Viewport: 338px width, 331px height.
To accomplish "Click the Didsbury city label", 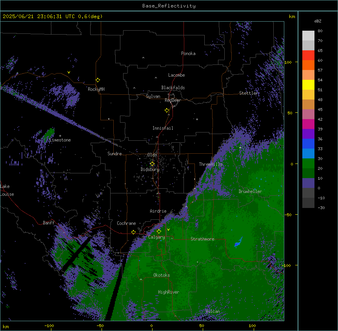I will [x=150, y=169].
